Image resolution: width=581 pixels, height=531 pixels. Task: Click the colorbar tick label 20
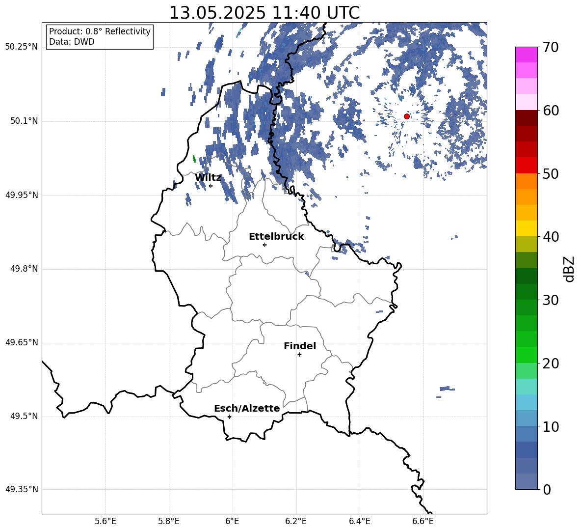click(x=551, y=363)
